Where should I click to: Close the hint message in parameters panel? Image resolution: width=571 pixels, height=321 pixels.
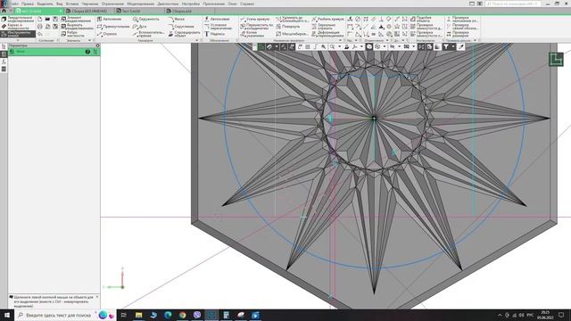coord(97,297)
